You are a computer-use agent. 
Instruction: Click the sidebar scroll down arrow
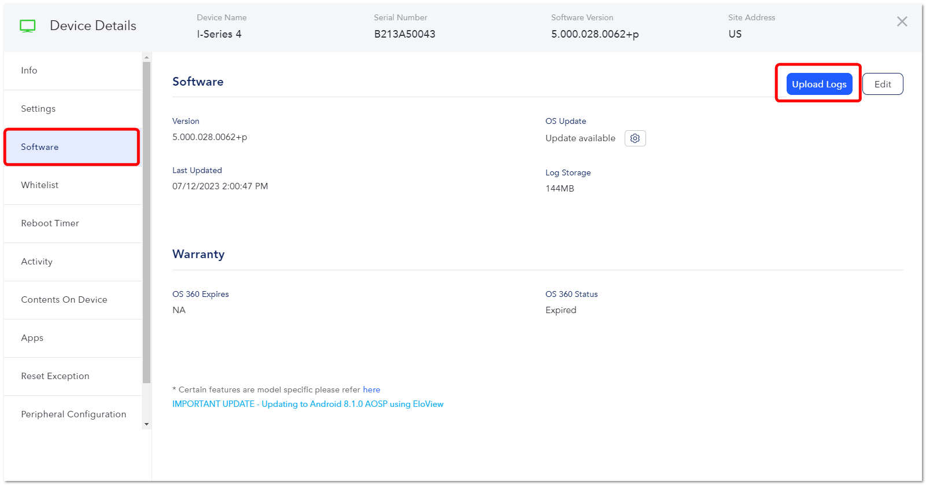(146, 424)
